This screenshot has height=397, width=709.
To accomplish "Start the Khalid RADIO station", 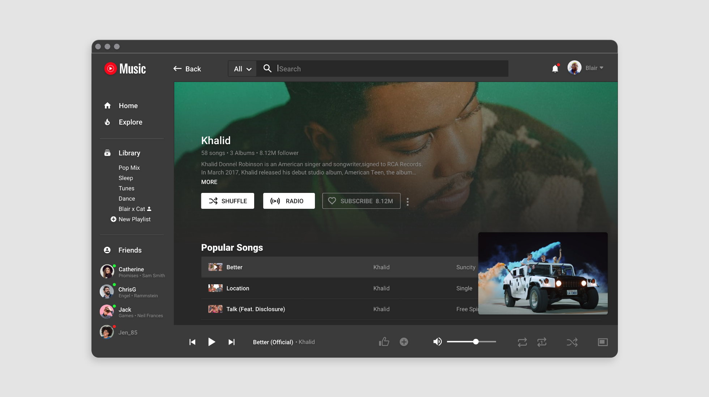I will click(289, 201).
